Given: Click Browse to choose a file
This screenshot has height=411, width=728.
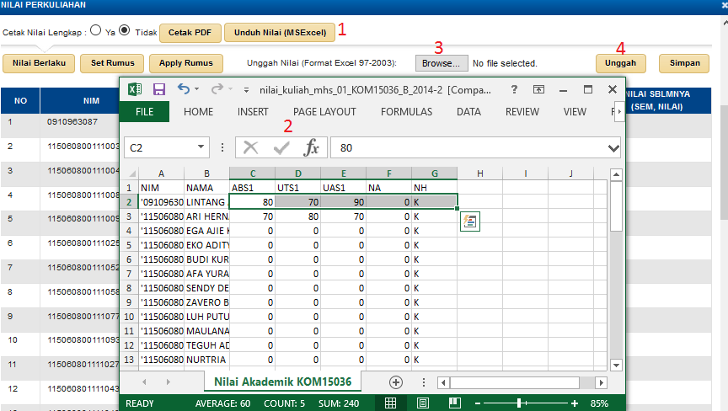Looking at the screenshot, I should coord(441,63).
